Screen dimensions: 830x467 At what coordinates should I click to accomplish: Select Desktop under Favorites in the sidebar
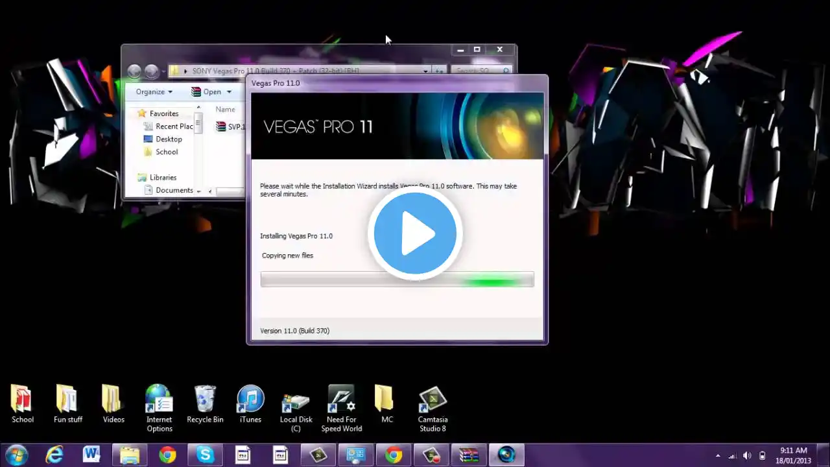coord(169,139)
